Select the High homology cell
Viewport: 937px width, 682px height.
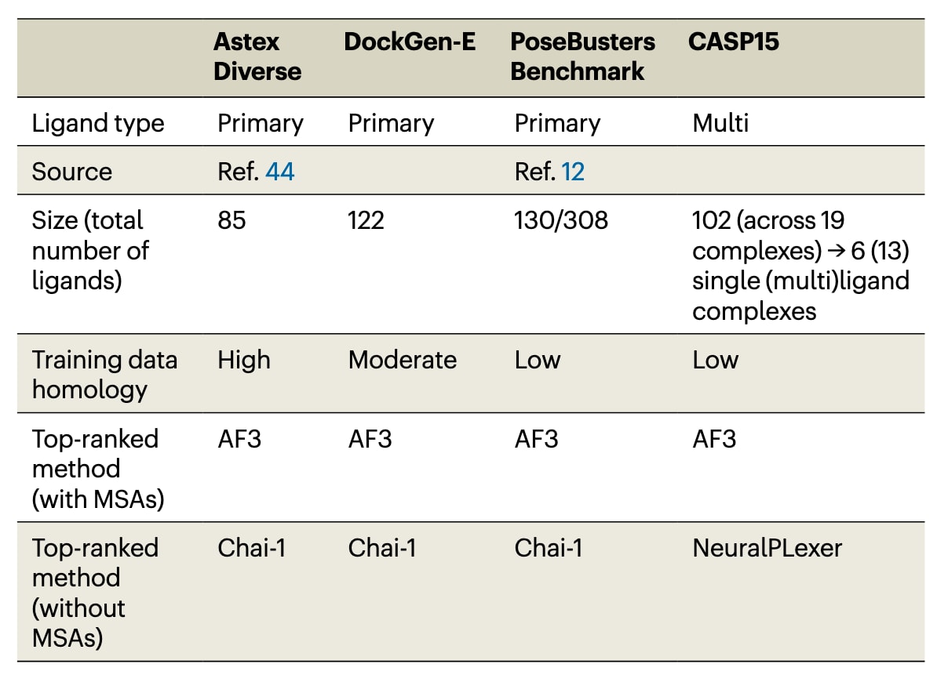point(244,360)
